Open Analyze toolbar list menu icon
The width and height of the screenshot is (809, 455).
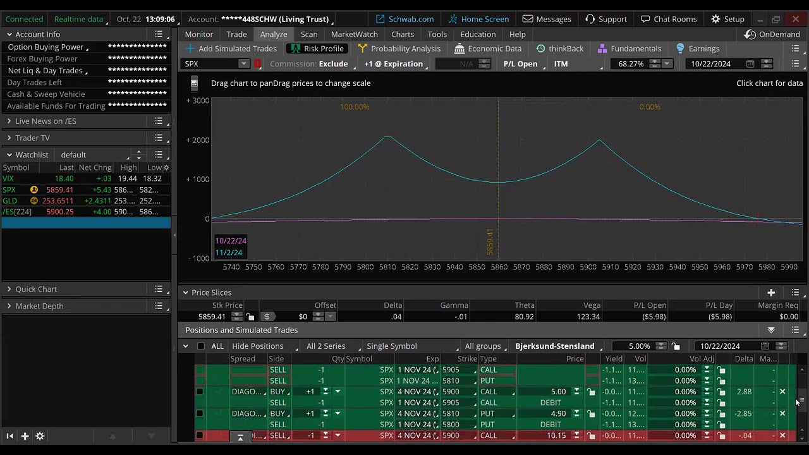click(795, 49)
